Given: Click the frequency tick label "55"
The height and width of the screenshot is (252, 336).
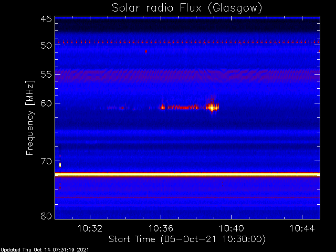Looking at the screenshot, I should [x=46, y=75].
